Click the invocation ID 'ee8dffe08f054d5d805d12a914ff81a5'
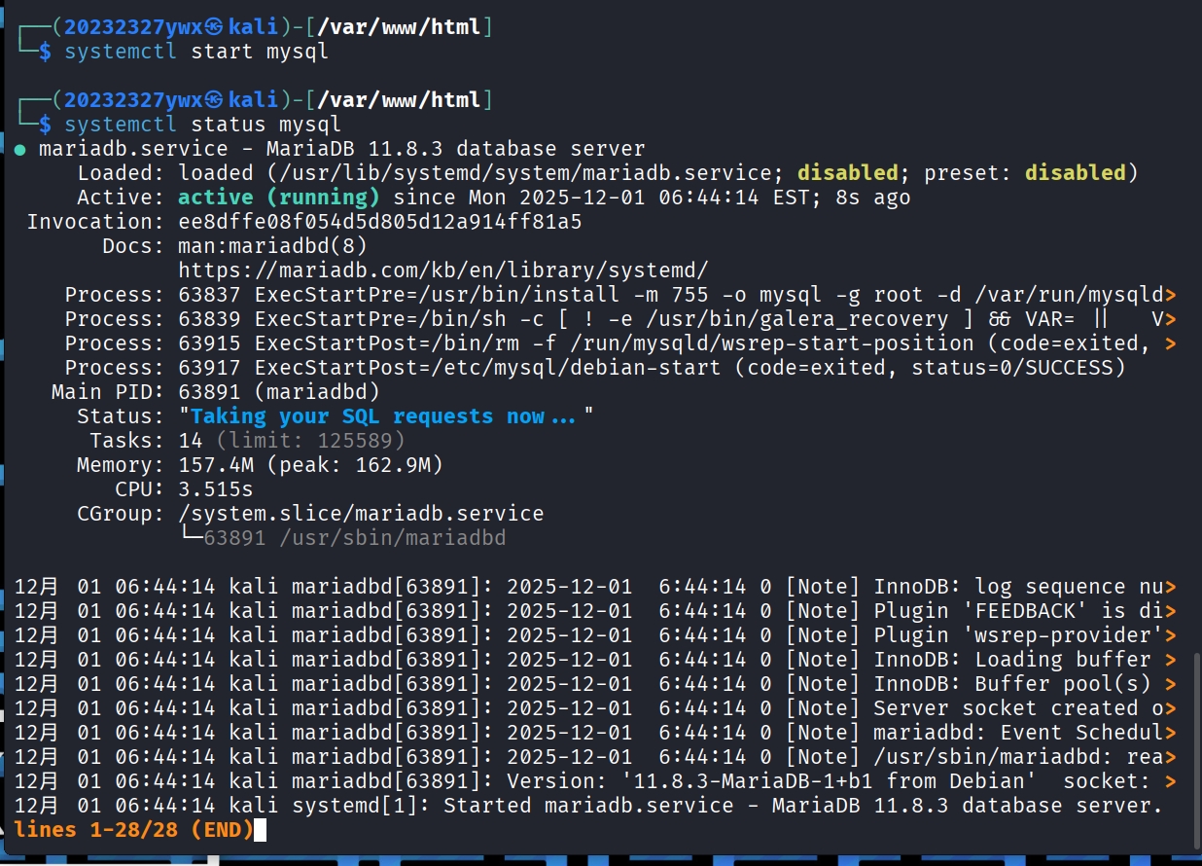The width and height of the screenshot is (1202, 866). [380, 222]
